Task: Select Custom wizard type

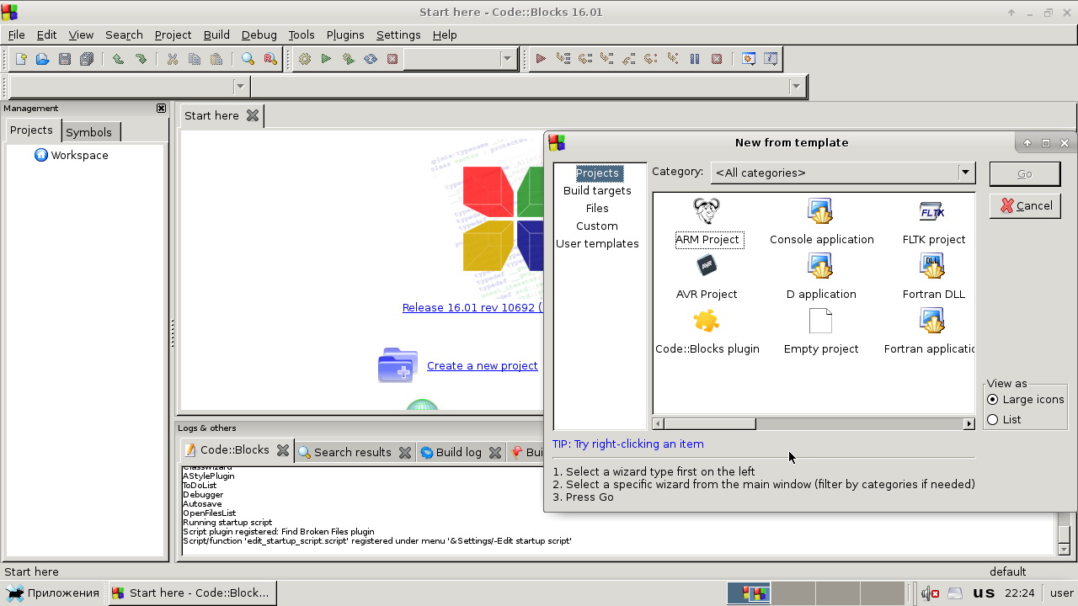Action: [x=597, y=226]
